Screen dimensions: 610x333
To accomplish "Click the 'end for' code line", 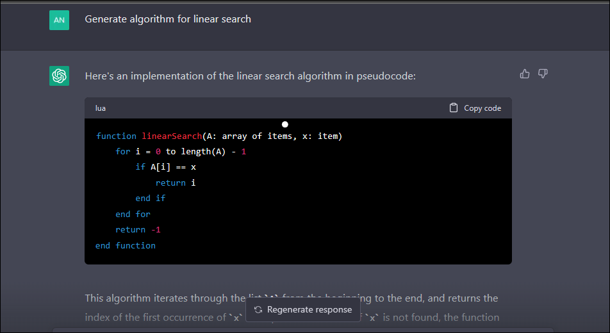I will [x=133, y=214].
